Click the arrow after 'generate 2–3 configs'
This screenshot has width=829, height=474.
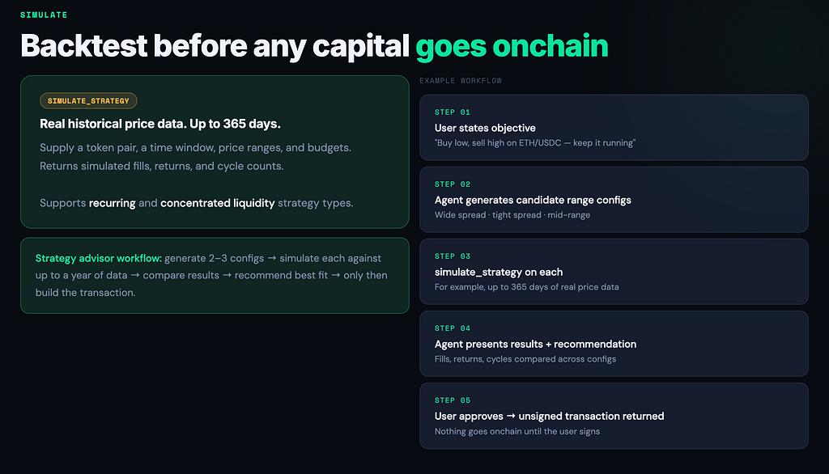(272, 258)
